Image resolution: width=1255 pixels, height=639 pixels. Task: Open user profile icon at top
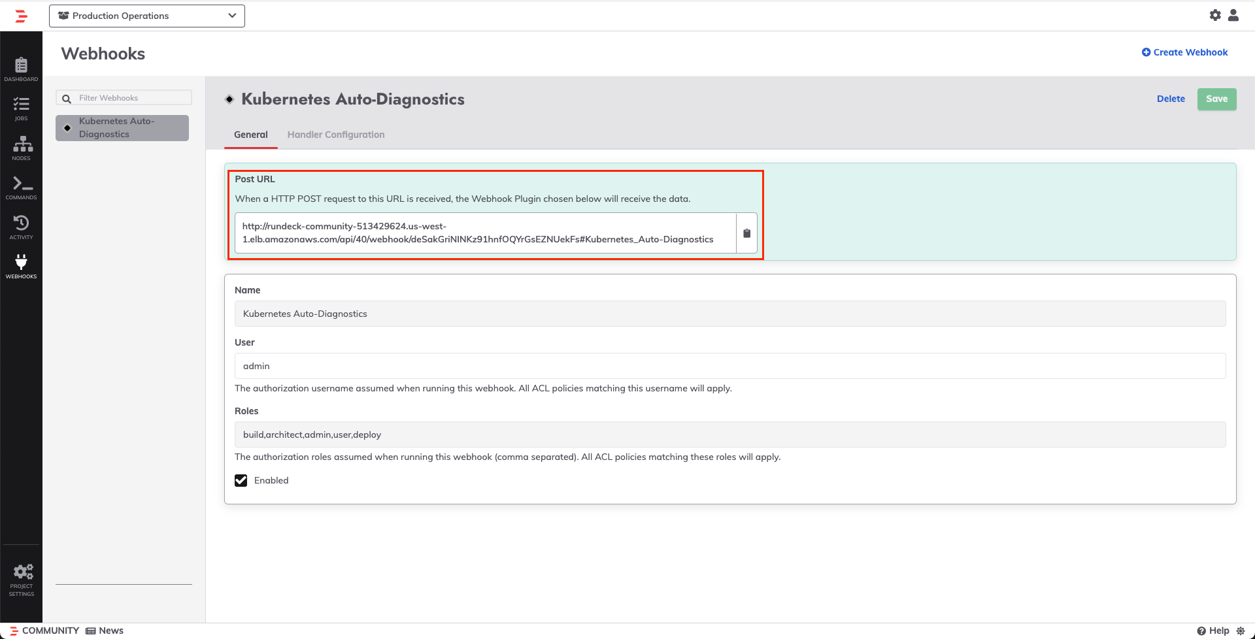point(1233,15)
